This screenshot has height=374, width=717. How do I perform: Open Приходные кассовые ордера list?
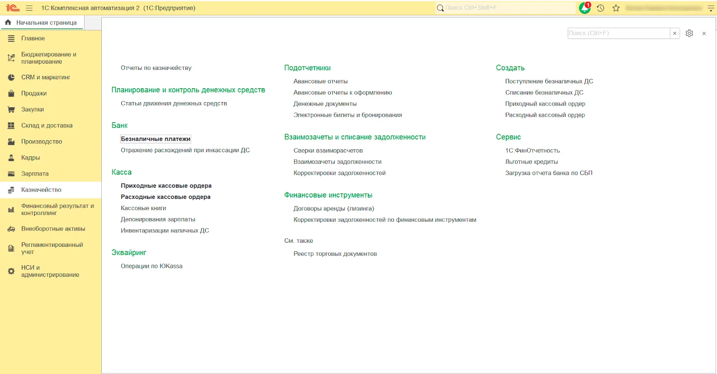pyautogui.click(x=166, y=185)
